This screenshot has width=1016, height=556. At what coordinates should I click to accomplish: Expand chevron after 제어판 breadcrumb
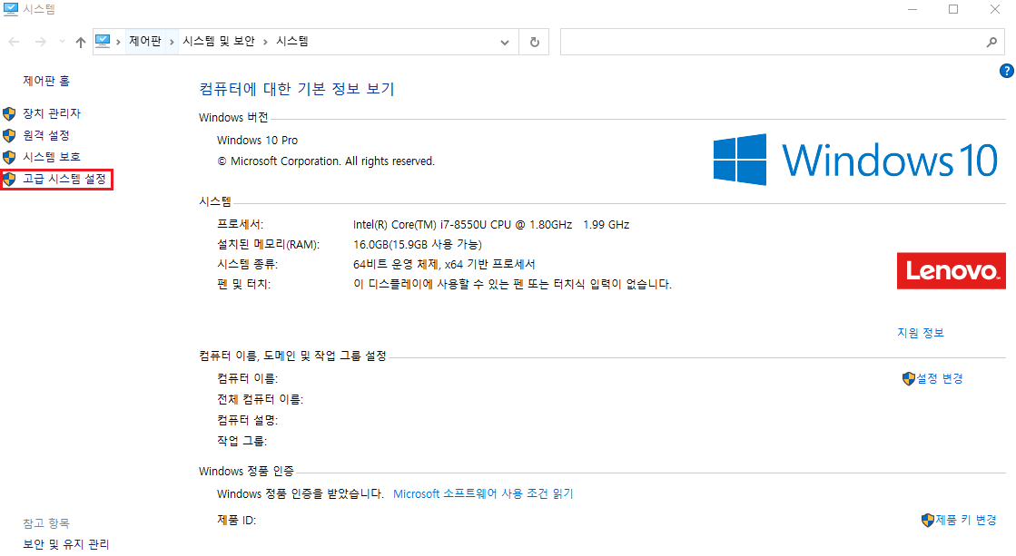coord(172,42)
